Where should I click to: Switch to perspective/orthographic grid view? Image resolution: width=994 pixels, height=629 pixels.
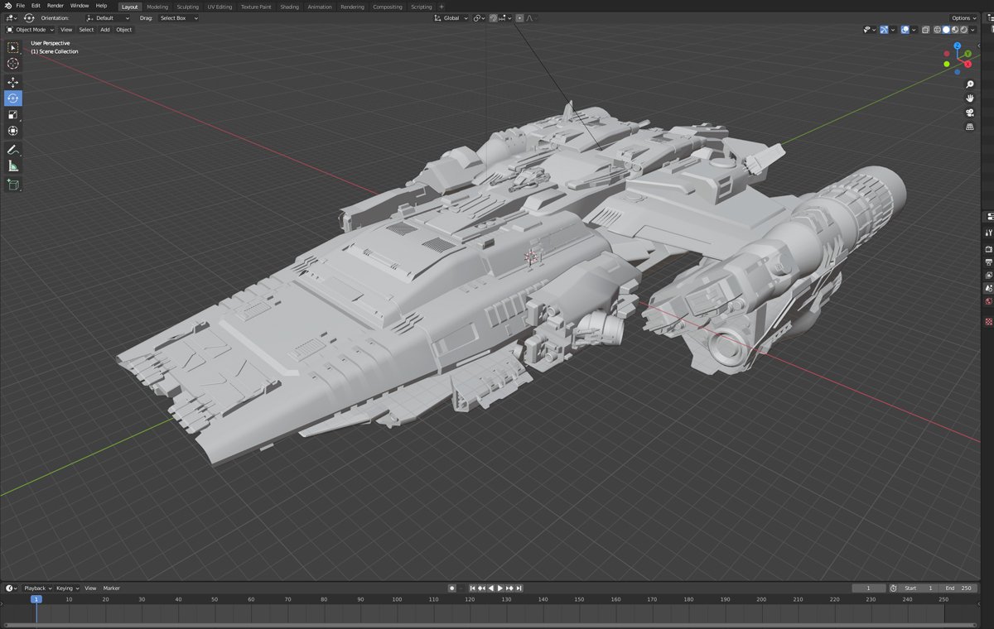[969, 127]
